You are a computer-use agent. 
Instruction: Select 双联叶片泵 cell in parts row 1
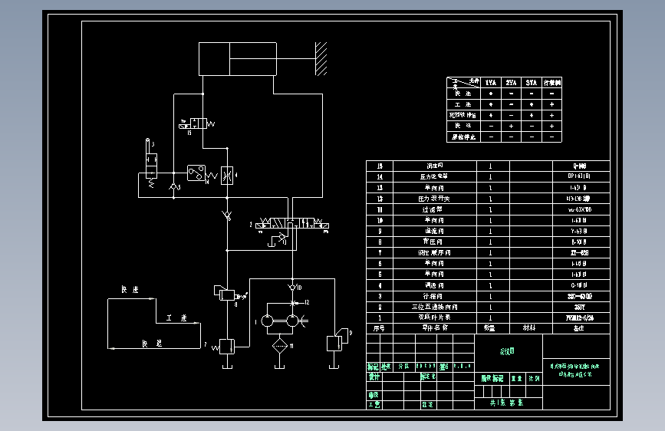tap(435, 317)
